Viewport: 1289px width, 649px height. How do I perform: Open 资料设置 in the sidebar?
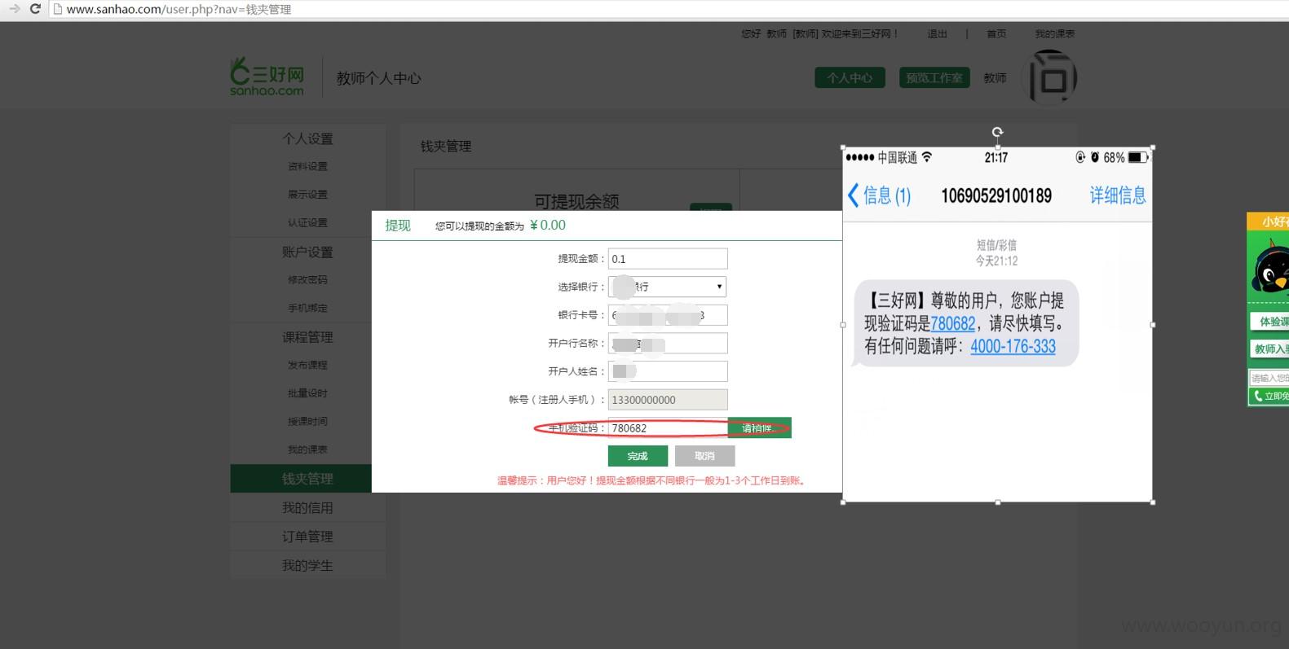[x=307, y=166]
